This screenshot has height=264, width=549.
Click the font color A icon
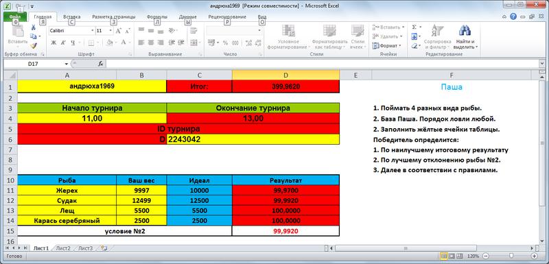(x=124, y=43)
